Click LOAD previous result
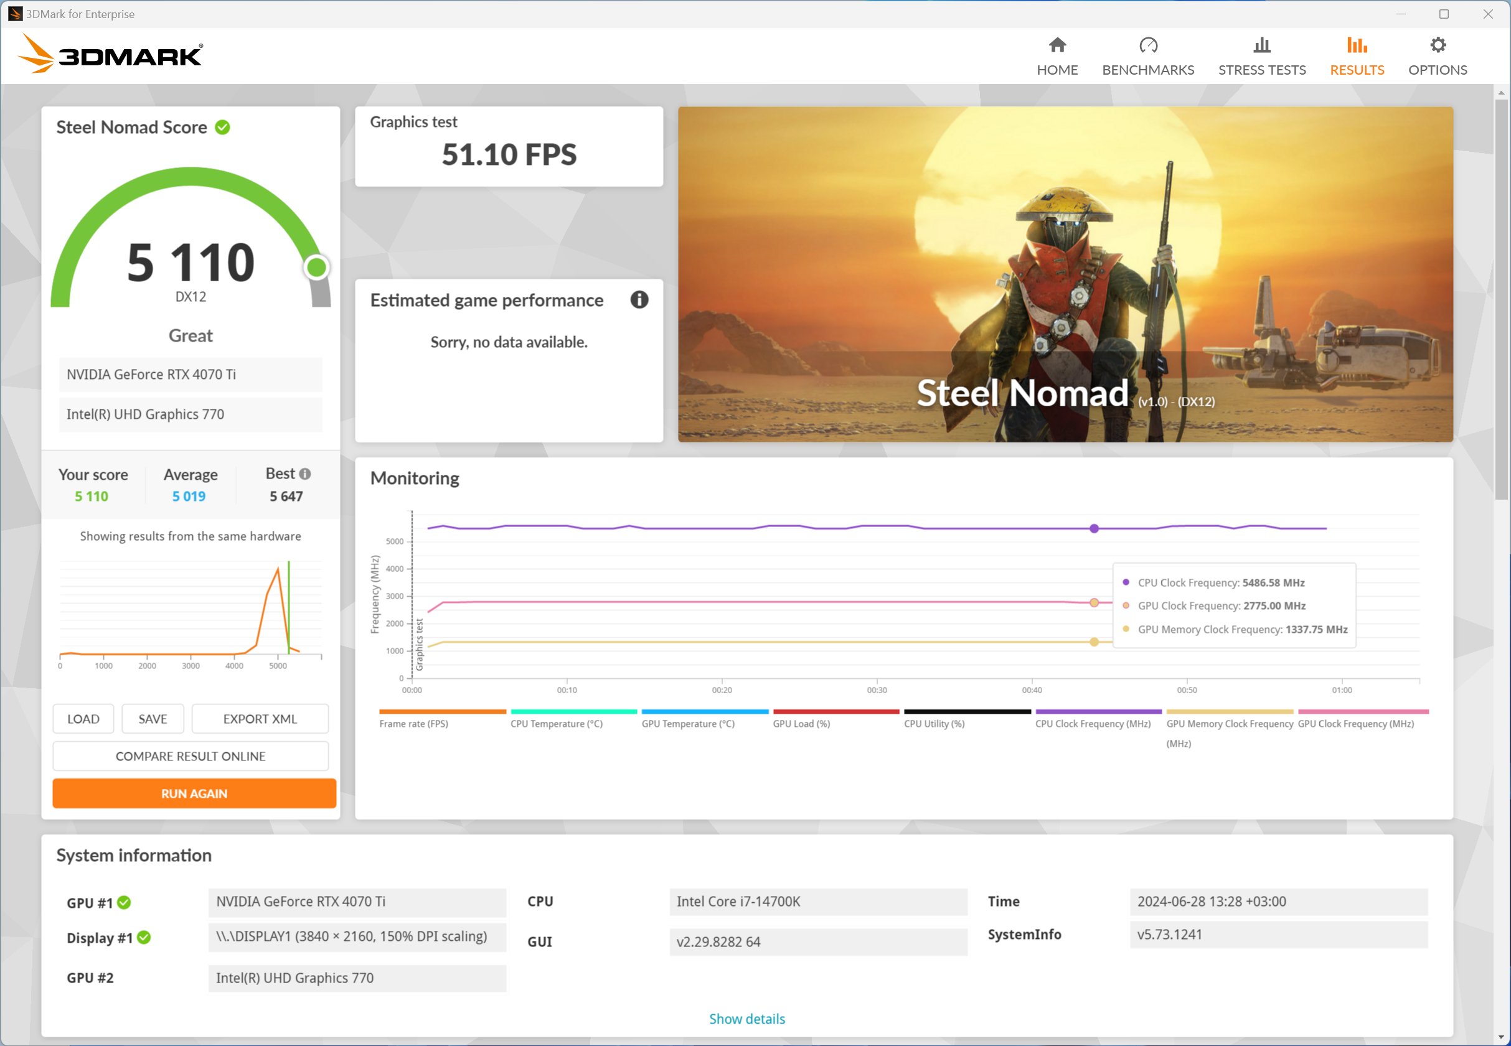 point(82,719)
